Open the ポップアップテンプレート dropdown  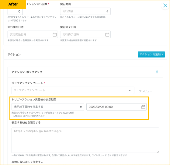(x=73, y=90)
